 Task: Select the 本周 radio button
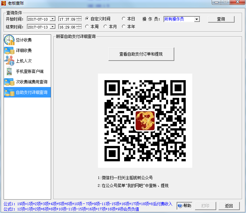[x=87, y=27]
